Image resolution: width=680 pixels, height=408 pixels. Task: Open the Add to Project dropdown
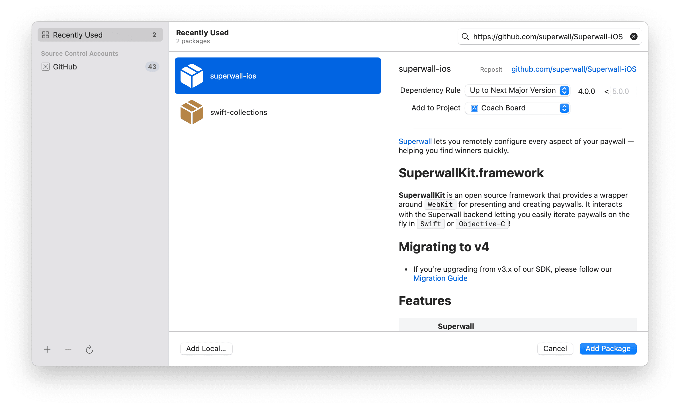pos(513,108)
